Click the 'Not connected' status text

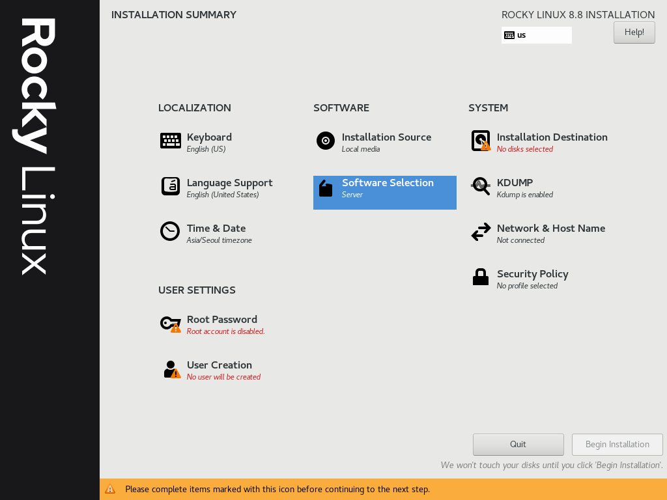pos(520,240)
